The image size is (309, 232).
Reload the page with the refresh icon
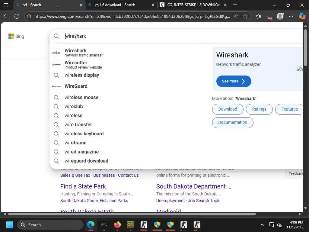pyautogui.click(x=17, y=16)
